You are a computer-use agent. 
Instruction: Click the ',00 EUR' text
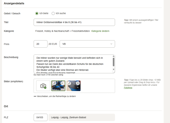tap(53, 44)
